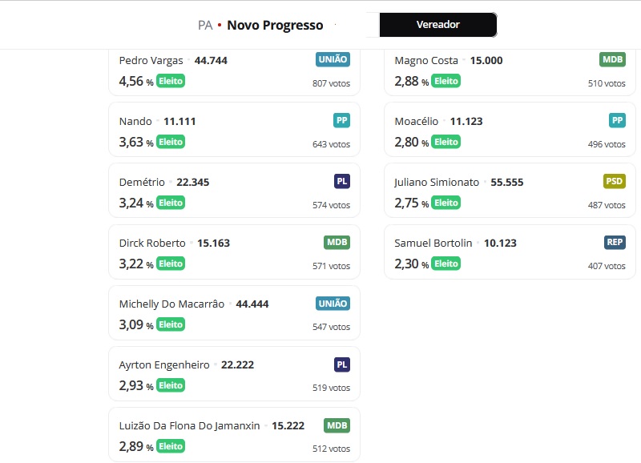Click the PL badge on Demétrio's card
641x463 pixels.
342,182
